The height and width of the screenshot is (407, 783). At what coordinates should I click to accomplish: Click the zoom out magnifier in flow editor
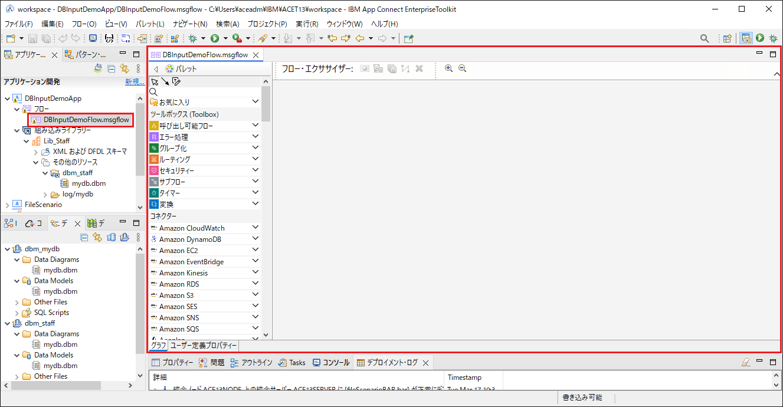(462, 68)
